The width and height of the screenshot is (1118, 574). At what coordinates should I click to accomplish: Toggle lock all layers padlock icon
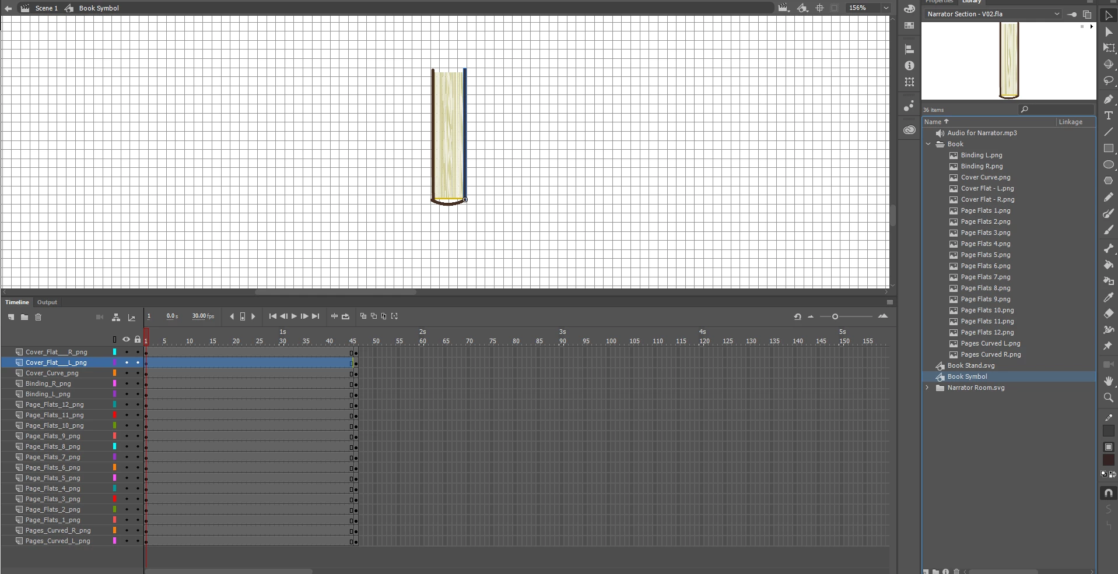(138, 339)
